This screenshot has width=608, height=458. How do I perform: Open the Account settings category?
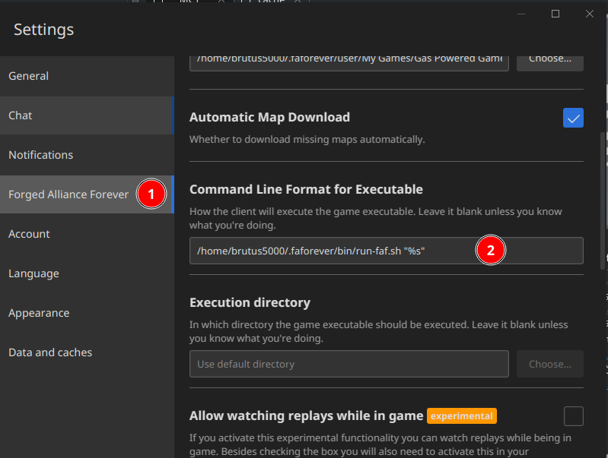87,234
